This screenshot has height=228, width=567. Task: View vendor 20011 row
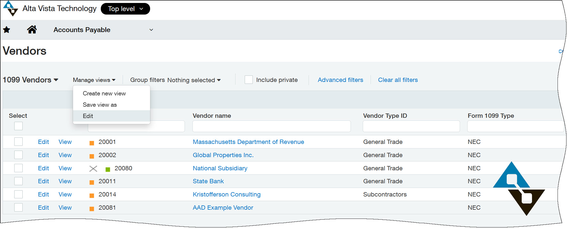click(65, 181)
